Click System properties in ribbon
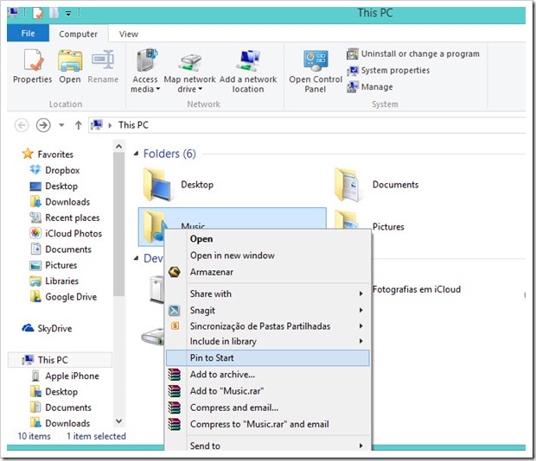 (x=388, y=70)
